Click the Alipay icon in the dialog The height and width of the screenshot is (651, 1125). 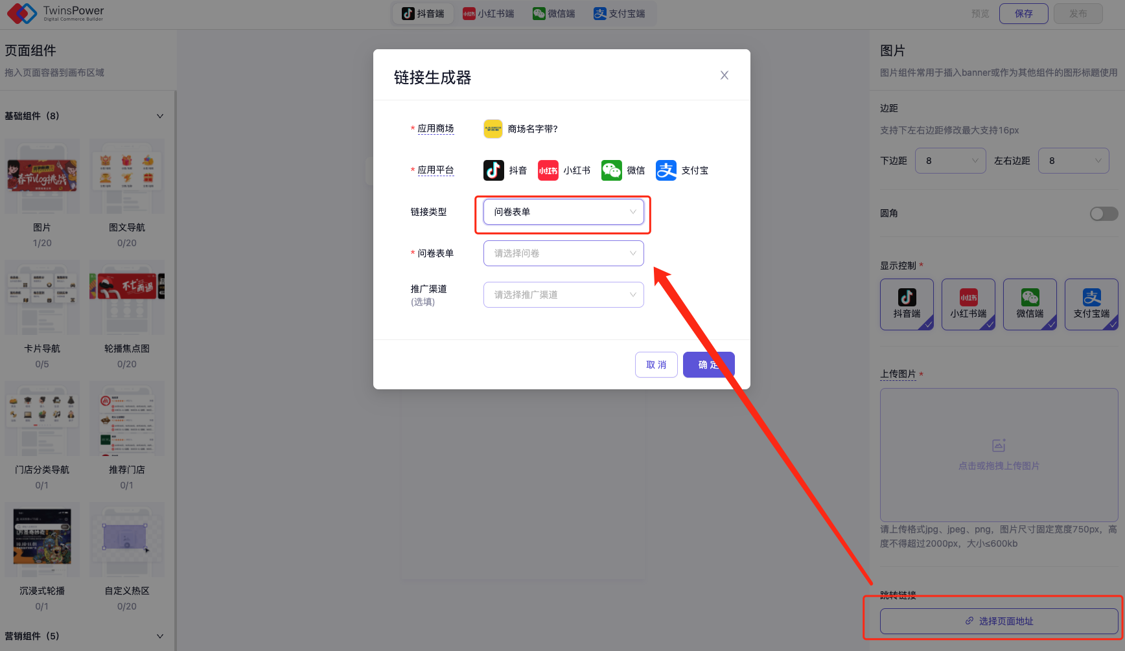point(666,170)
